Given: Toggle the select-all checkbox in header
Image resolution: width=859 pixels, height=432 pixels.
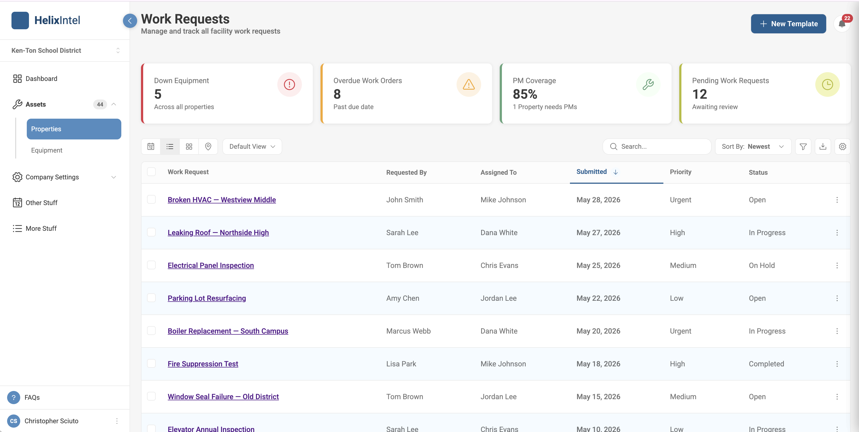Looking at the screenshot, I should tap(151, 172).
